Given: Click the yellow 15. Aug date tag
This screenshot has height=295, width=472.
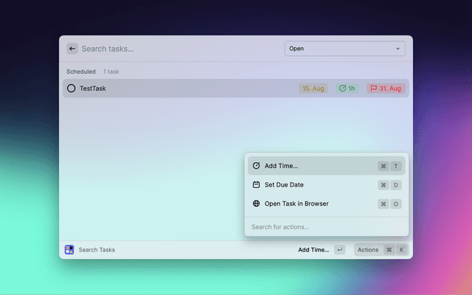Looking at the screenshot, I should tap(313, 88).
